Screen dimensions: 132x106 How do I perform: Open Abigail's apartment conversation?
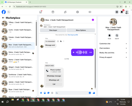coord(18,68)
